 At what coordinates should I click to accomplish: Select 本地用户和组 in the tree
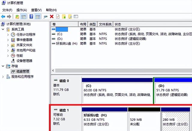26,50
